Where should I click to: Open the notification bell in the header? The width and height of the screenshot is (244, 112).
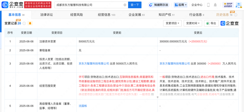pyautogui.click(x=215, y=5)
